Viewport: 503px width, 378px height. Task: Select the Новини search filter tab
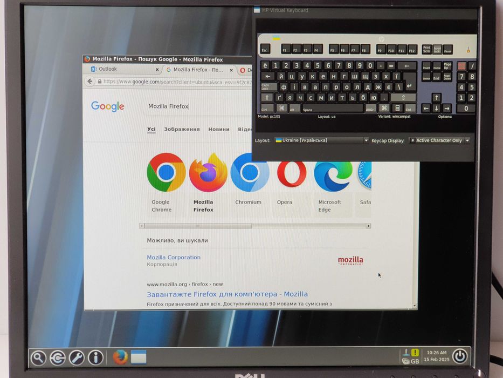pos(219,129)
